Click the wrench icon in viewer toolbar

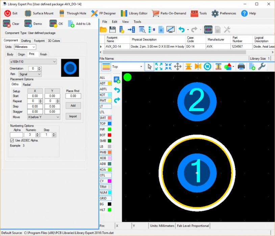click(261, 67)
